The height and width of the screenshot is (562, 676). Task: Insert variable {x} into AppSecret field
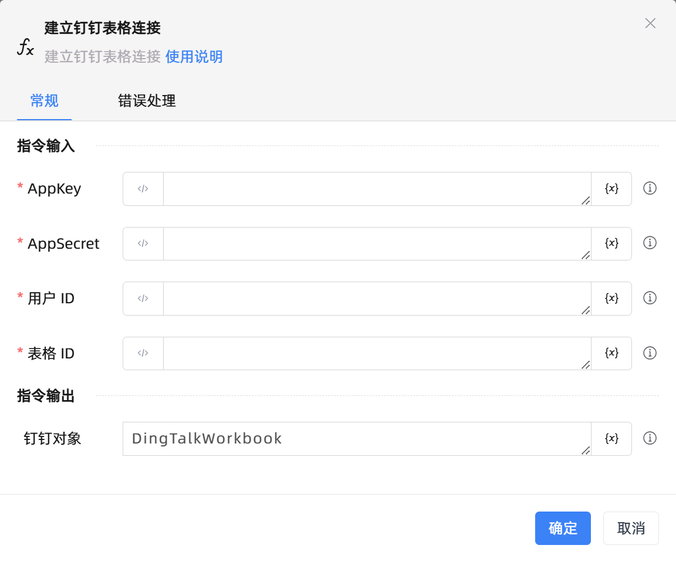pyautogui.click(x=611, y=243)
